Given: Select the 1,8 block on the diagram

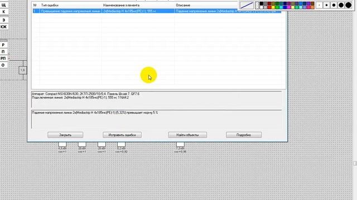Looking at the screenshot, I should point(23,71).
